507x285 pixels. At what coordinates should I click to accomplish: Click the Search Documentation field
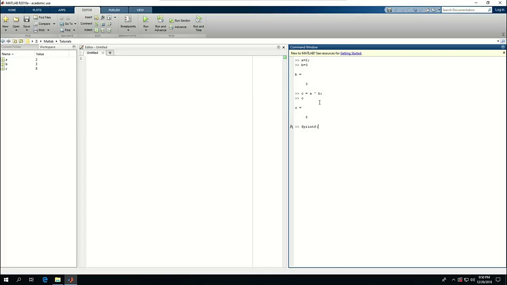tap(464, 10)
